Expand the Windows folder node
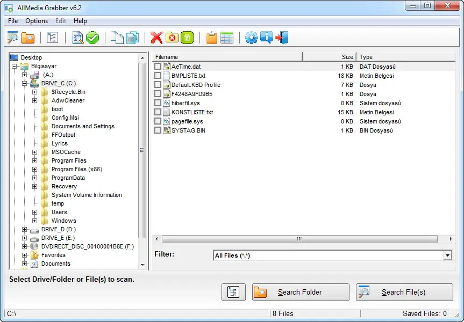Viewport: 464px width, 322px height. 34,221
